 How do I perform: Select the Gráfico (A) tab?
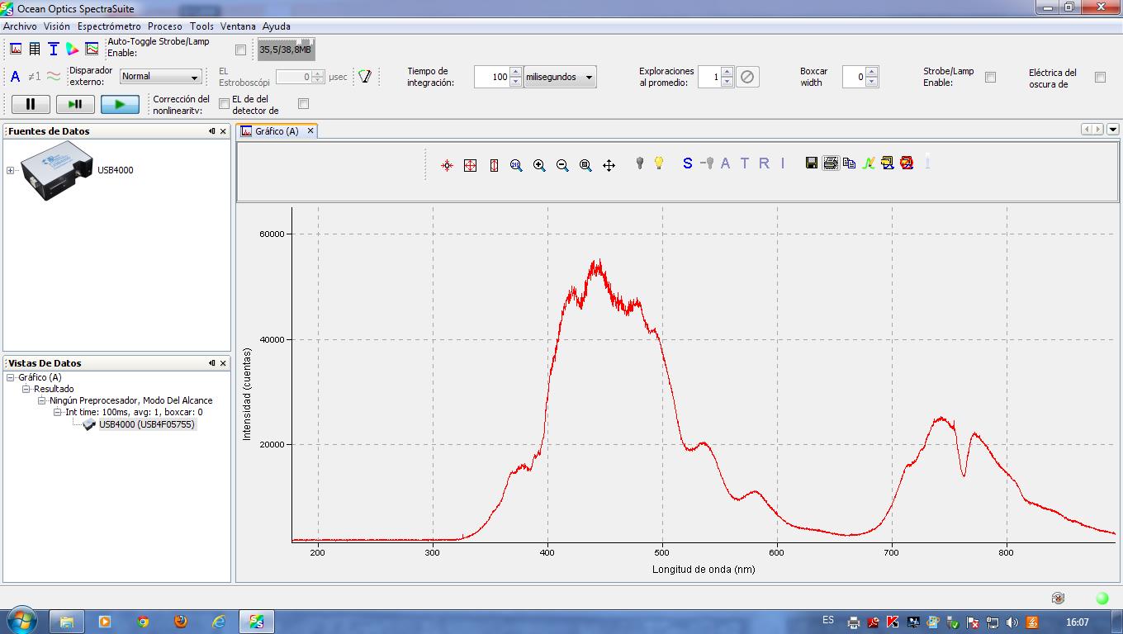tap(277, 131)
